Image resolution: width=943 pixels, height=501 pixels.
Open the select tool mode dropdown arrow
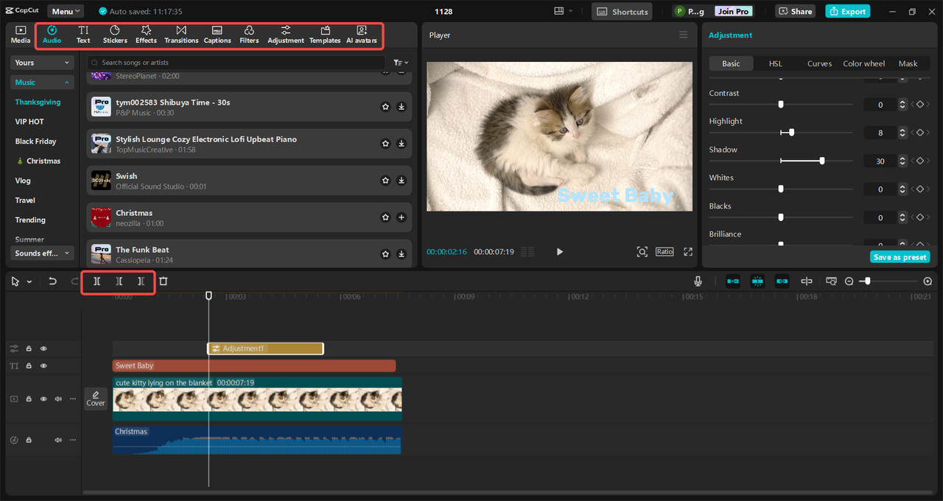[29, 281]
